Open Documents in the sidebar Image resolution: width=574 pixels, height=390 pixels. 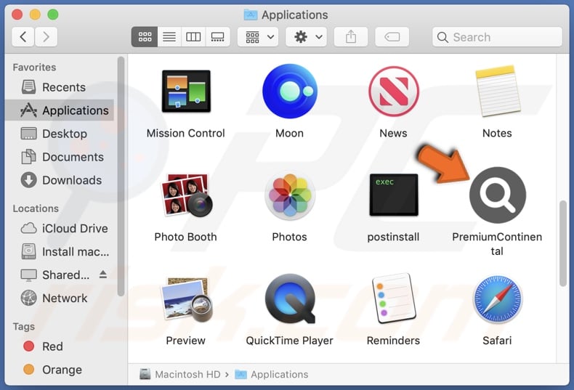point(60,157)
